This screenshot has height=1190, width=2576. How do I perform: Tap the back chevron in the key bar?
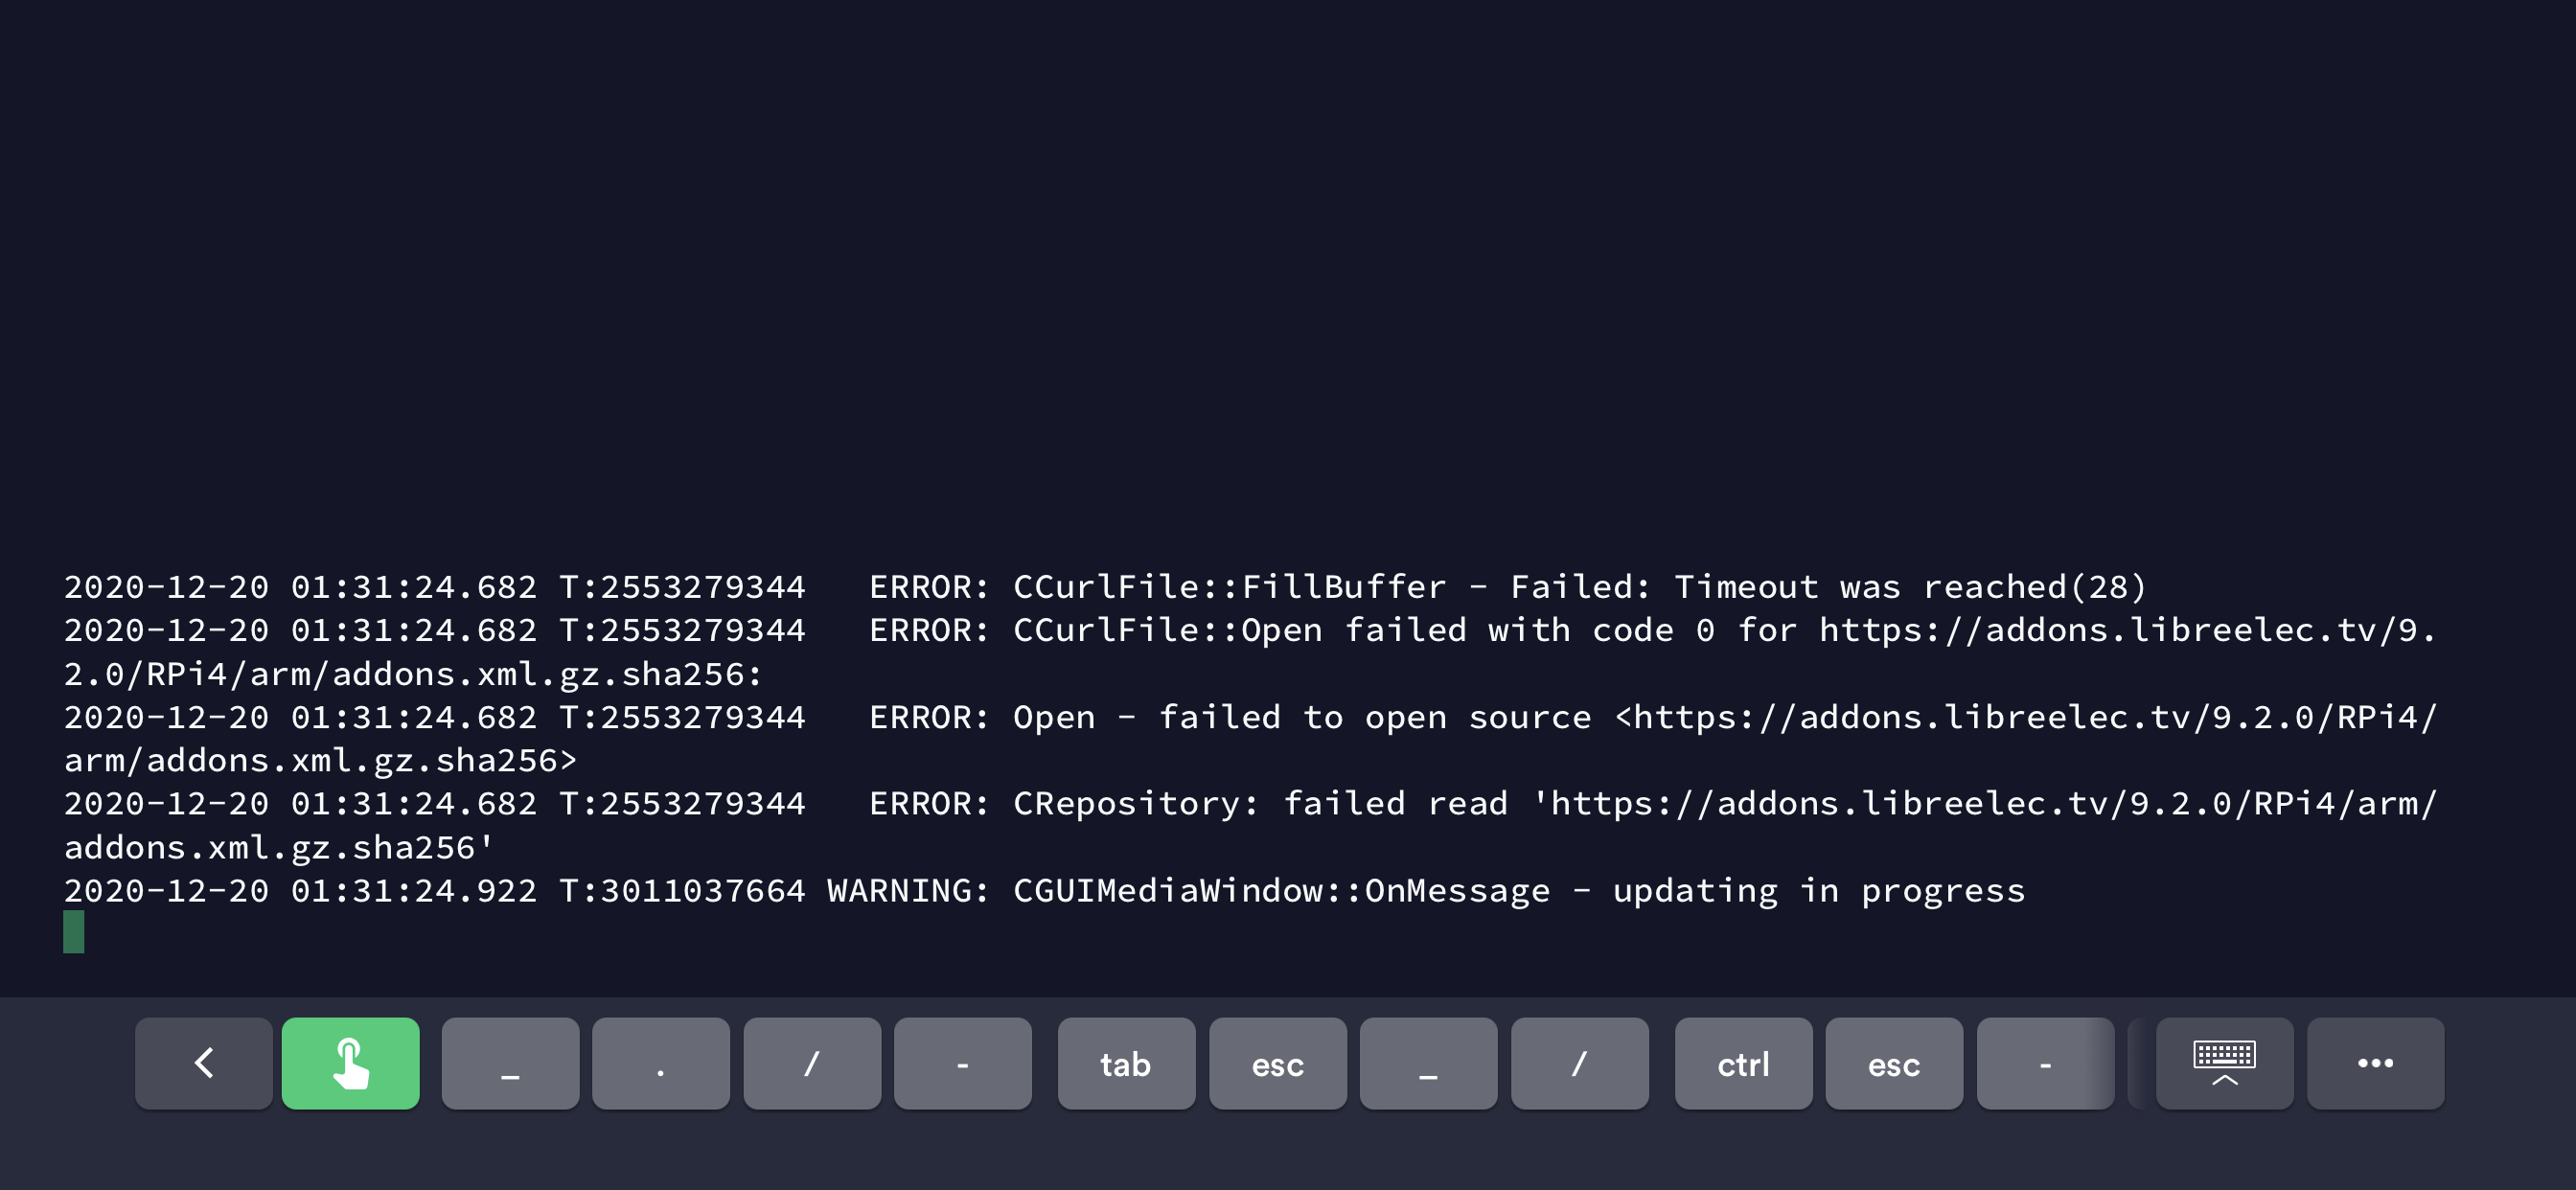[x=203, y=1063]
